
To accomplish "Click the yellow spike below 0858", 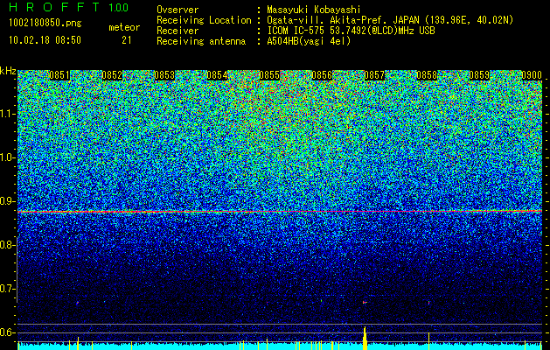I will click(x=428, y=341).
